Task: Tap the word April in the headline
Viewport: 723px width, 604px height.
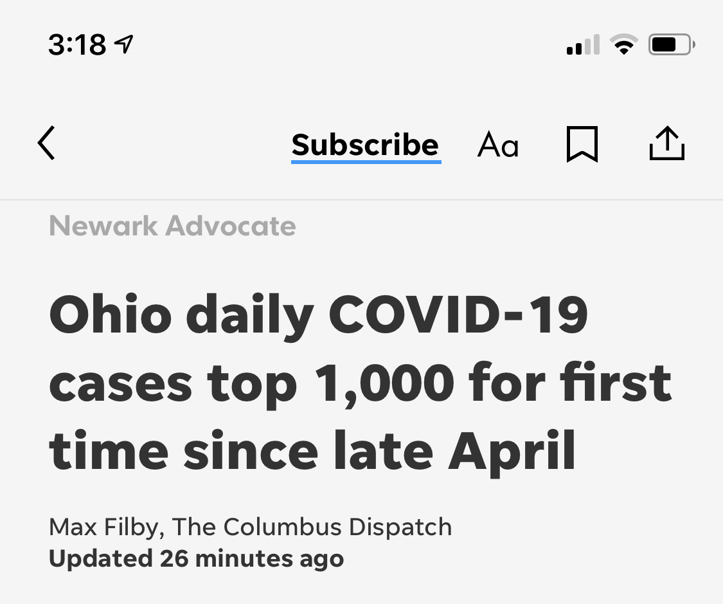Action: (x=512, y=451)
